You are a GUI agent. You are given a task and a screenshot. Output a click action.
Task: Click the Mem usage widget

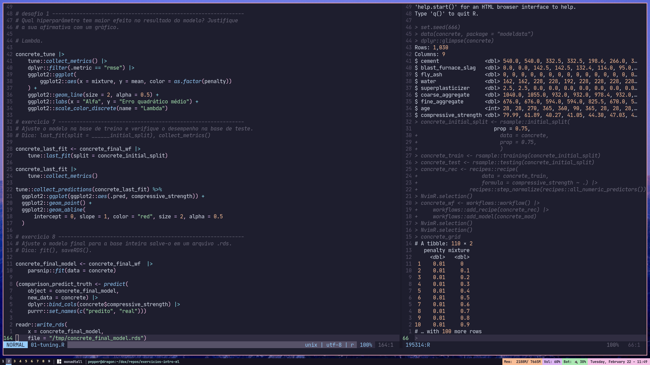pos(522,362)
